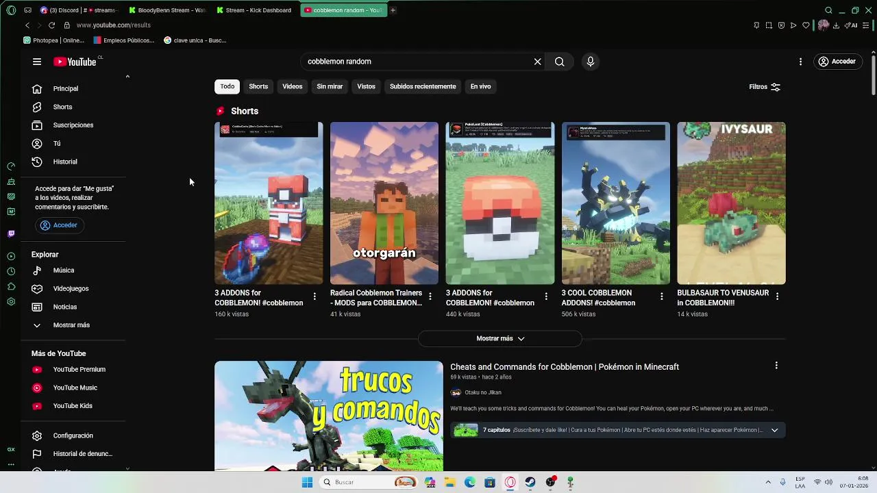Switch to the BloodyBenn Stream tab
The width and height of the screenshot is (877, 493).
[166, 10]
